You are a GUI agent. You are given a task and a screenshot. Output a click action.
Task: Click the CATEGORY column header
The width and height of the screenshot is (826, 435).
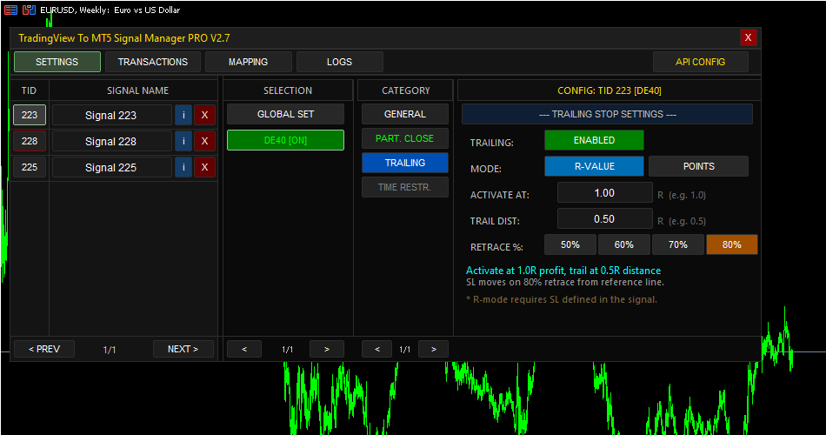(x=406, y=90)
